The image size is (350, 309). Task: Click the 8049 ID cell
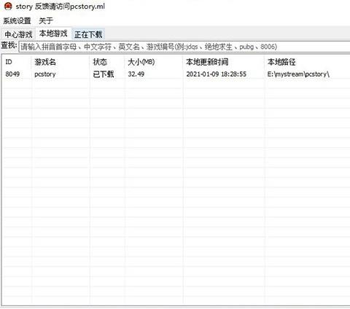coord(12,74)
